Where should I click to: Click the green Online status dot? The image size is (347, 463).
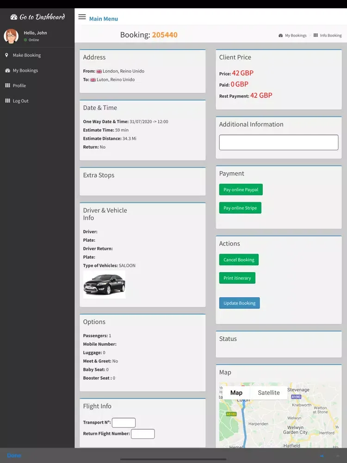(x=25, y=40)
